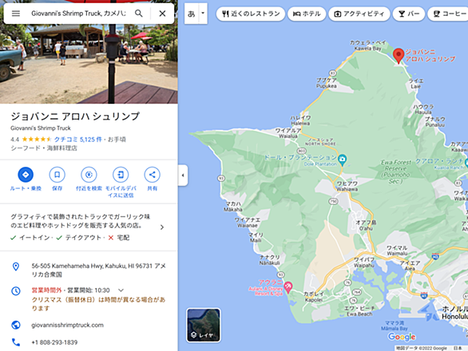Click the 営業時間外 hours status text

[x=46, y=290]
